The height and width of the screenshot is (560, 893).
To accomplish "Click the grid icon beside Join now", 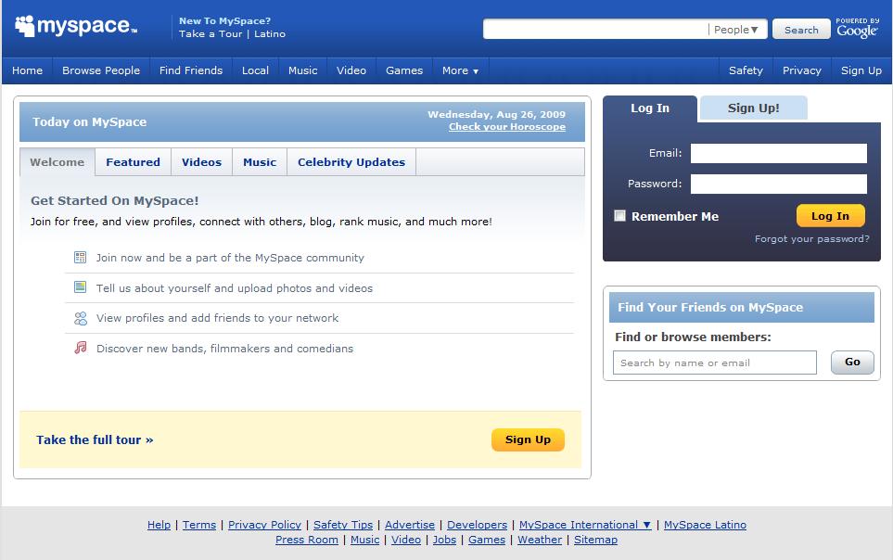I will click(x=81, y=258).
